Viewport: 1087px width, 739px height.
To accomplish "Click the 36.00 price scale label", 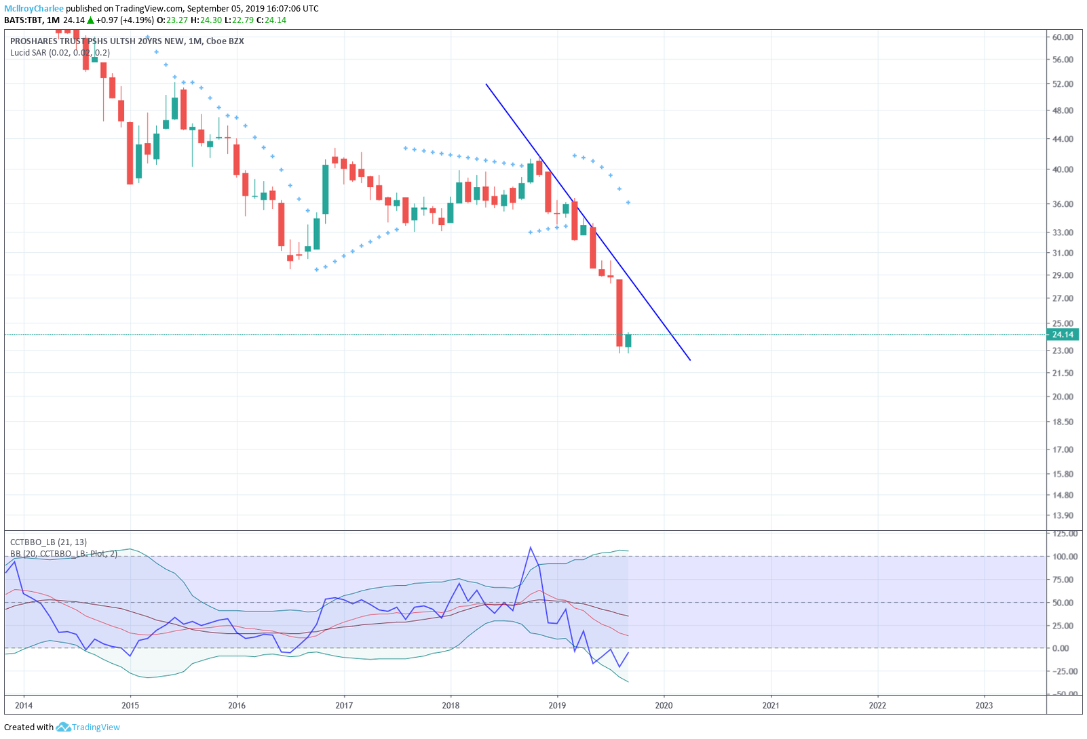I will click(1063, 204).
